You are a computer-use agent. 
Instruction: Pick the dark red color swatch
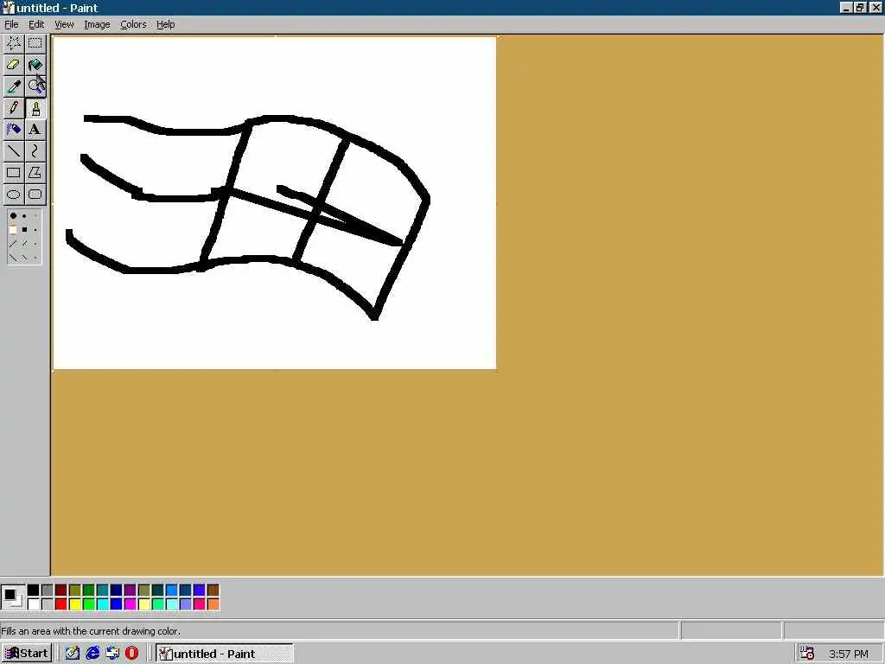click(x=61, y=591)
